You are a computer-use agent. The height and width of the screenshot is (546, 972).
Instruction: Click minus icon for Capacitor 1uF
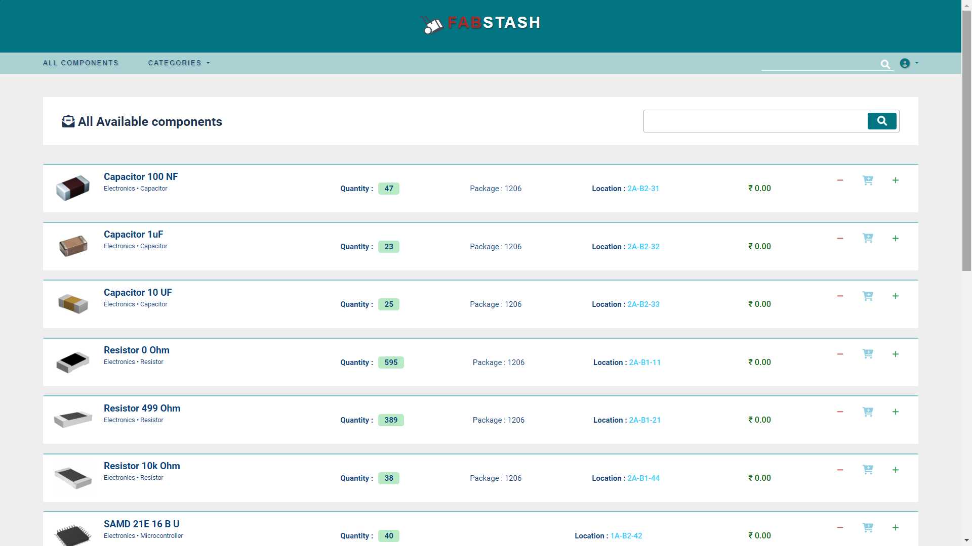click(x=840, y=238)
